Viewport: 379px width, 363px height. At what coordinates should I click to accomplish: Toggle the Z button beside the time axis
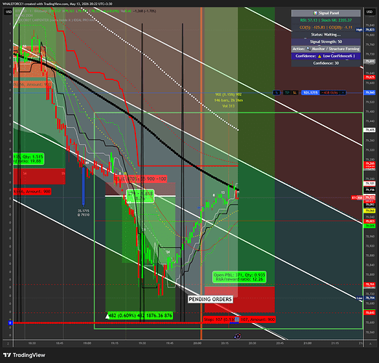(8, 343)
